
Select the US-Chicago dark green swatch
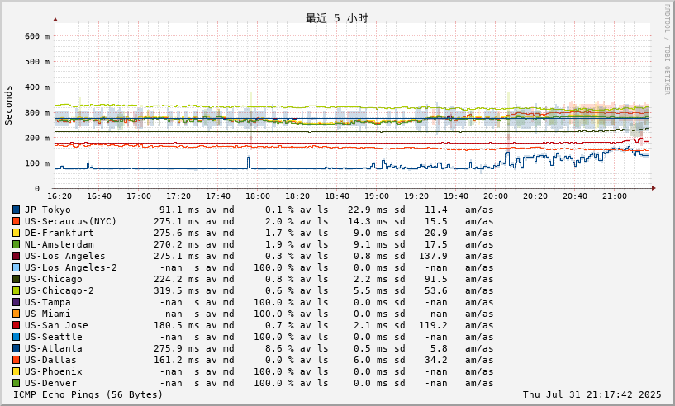(16, 279)
